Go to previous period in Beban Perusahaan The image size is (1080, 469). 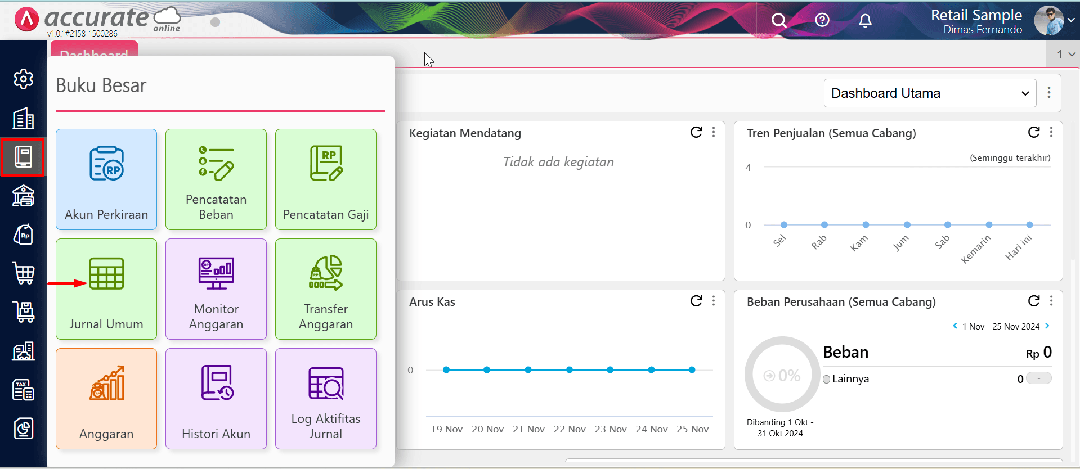955,326
